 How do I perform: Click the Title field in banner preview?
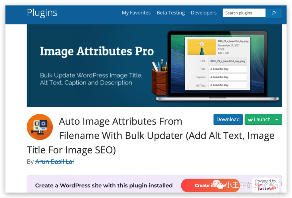[x=228, y=69]
